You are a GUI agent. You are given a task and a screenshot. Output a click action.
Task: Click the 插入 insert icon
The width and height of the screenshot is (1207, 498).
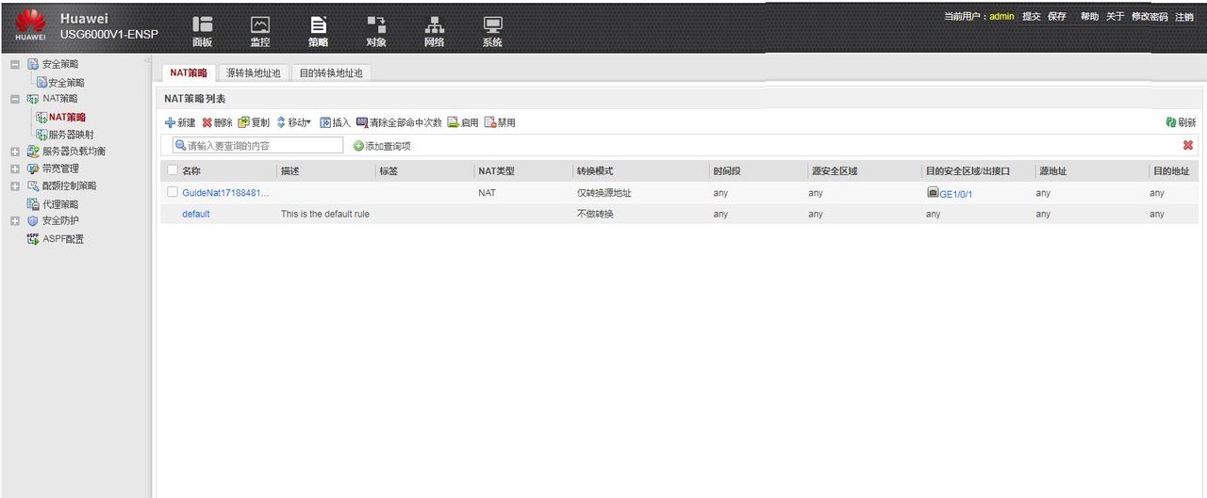tap(325, 122)
